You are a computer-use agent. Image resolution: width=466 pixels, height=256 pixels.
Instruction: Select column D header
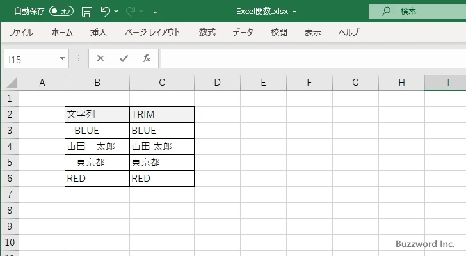coord(217,83)
